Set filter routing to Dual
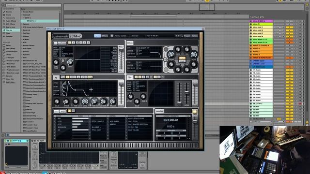This screenshot has height=174, width=310. point(182,61)
